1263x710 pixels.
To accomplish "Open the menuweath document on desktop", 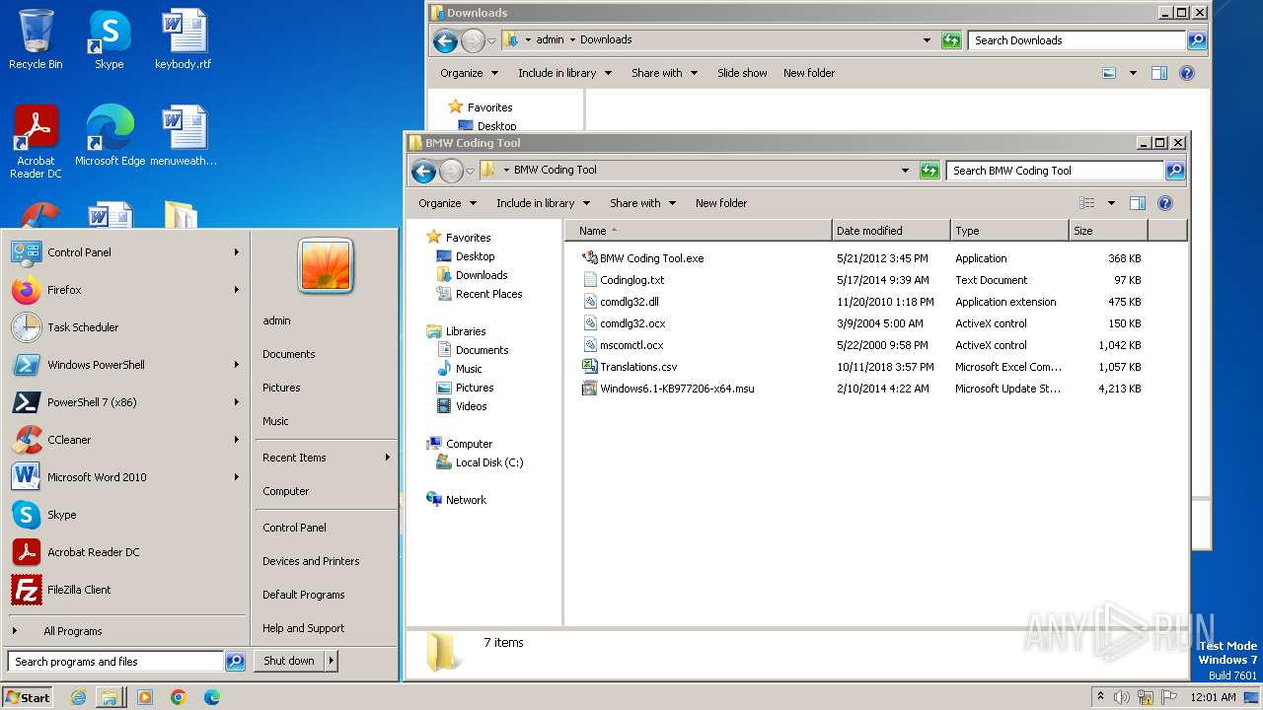I will (184, 136).
